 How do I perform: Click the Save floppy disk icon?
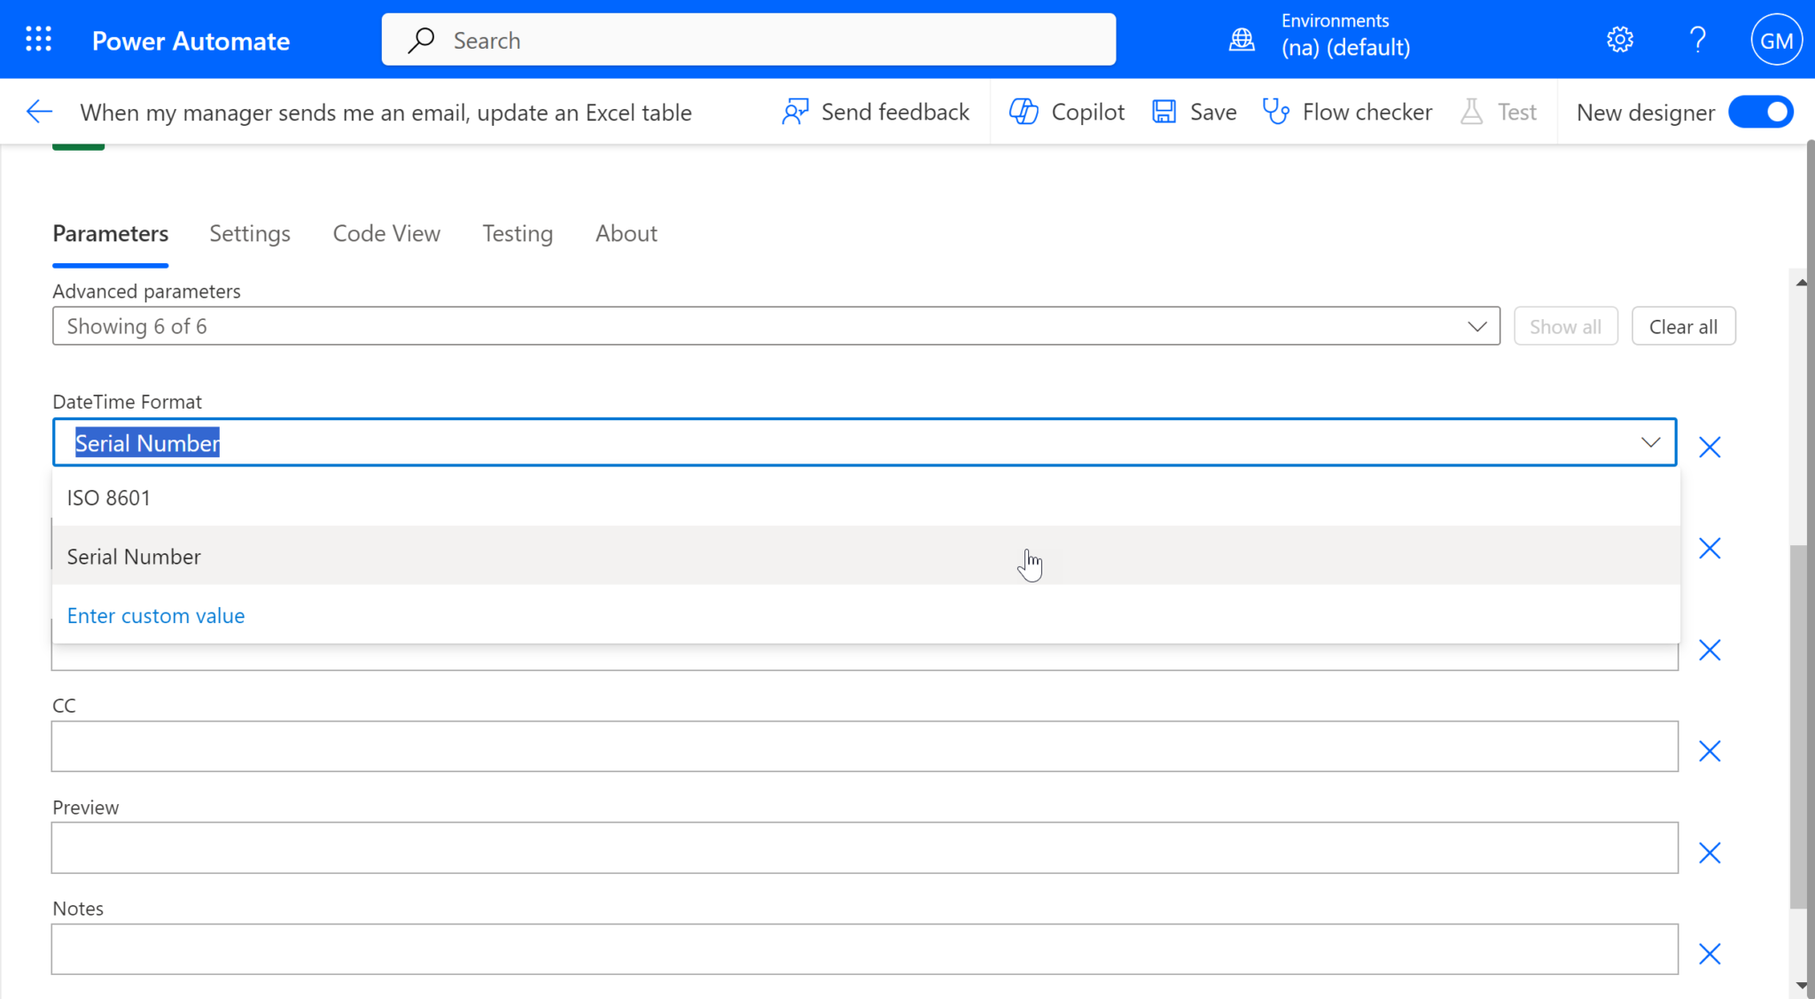coord(1164,112)
